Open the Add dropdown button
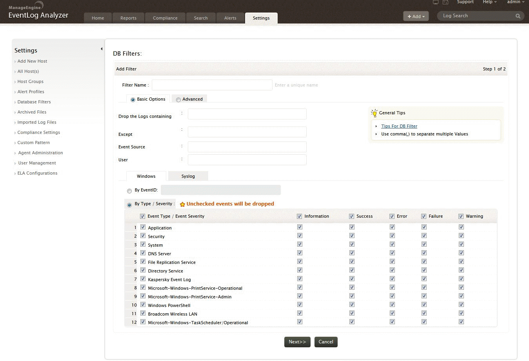The width and height of the screenshot is (529, 361). [416, 16]
